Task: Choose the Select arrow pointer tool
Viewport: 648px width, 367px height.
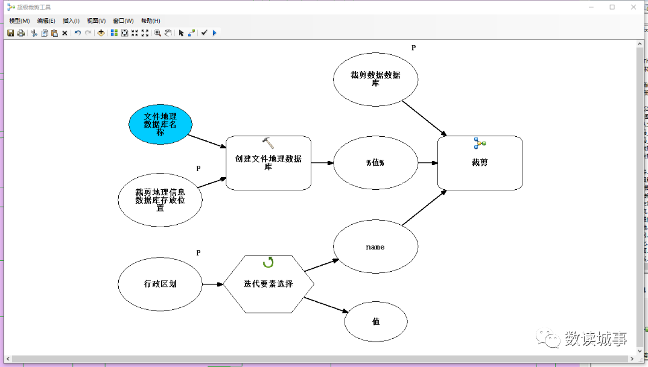Action: [x=181, y=33]
